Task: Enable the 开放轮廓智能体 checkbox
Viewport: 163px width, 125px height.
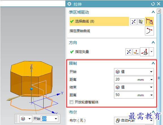Action: (71, 102)
